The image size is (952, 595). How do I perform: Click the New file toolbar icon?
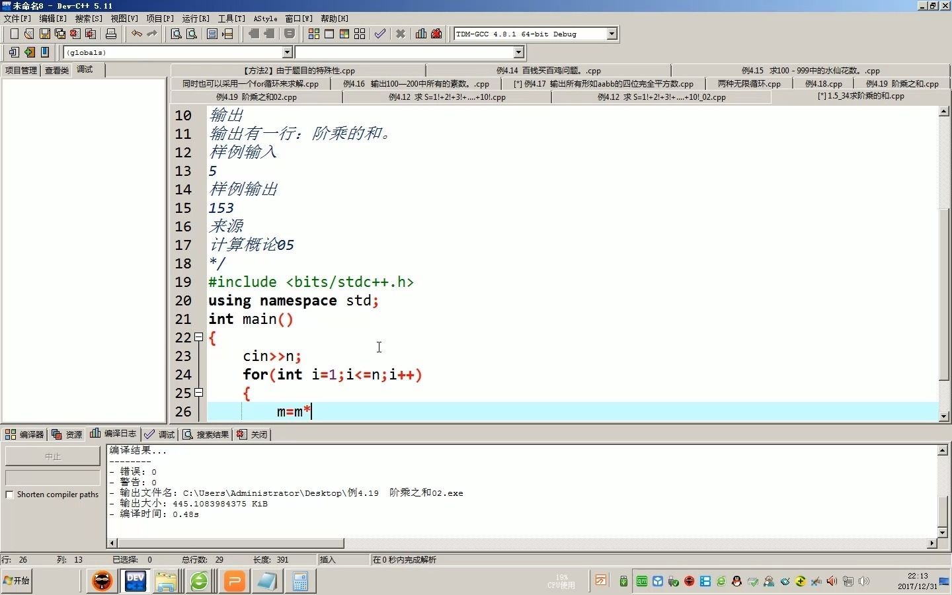pyautogui.click(x=14, y=34)
